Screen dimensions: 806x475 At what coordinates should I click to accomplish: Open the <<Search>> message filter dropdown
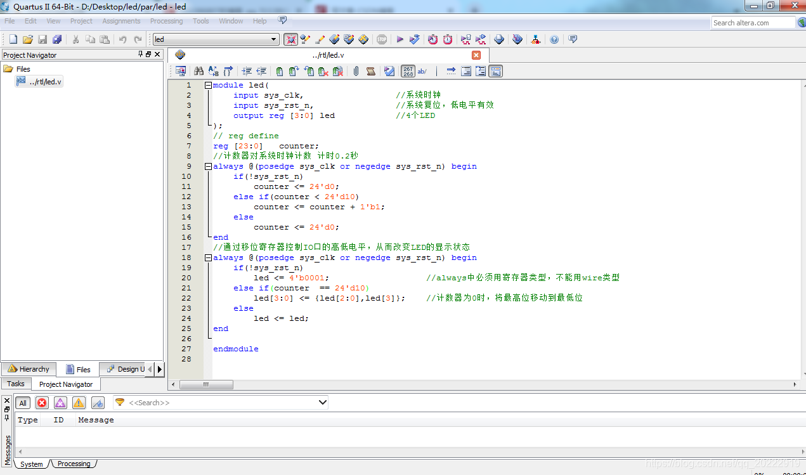322,402
